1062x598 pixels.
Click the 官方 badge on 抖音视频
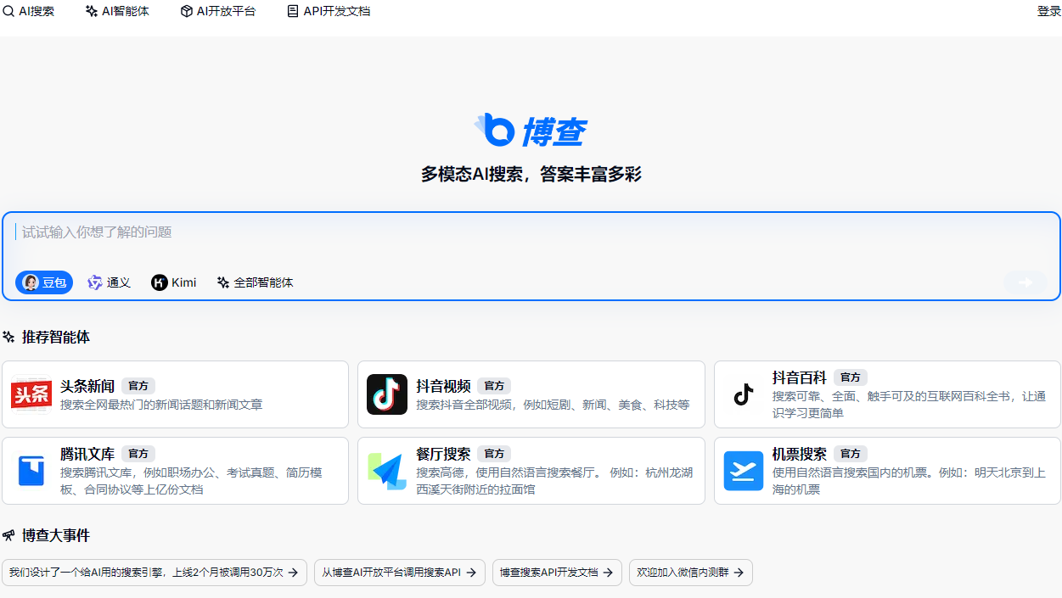pos(494,386)
